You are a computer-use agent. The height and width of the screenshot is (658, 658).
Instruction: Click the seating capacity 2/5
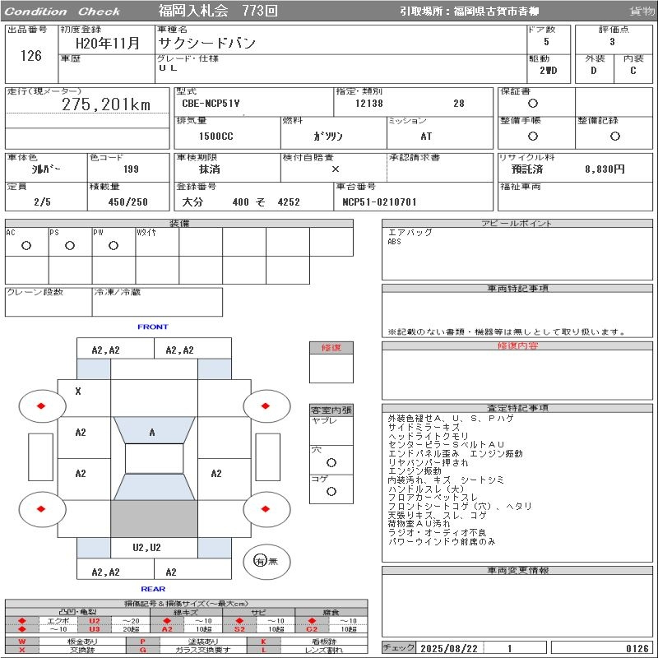pos(43,202)
